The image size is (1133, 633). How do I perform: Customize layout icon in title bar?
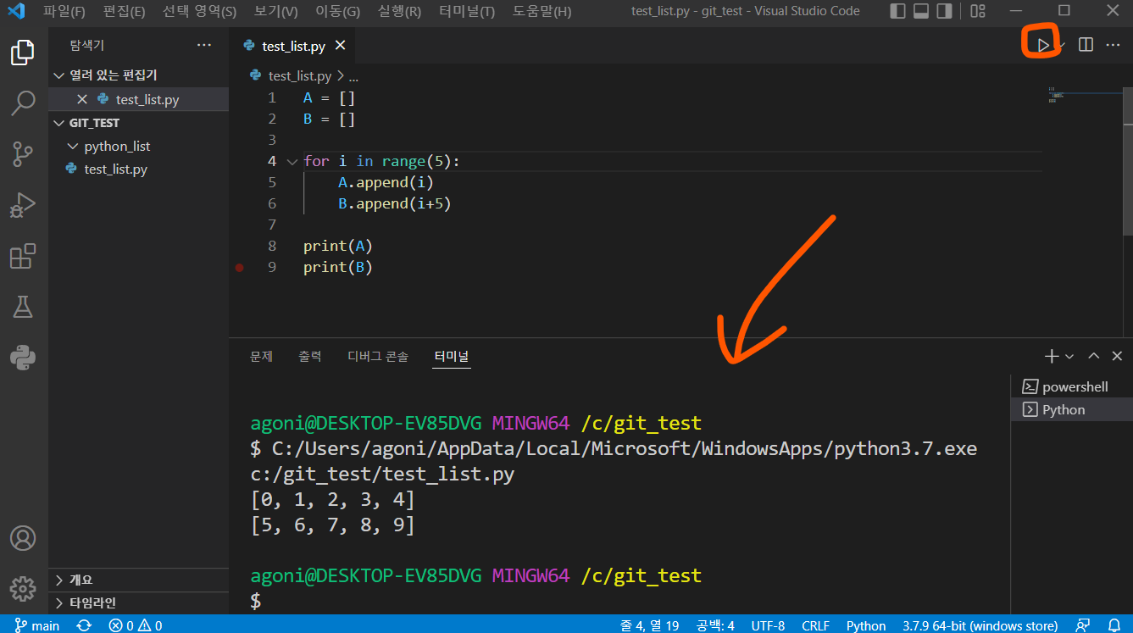(978, 11)
